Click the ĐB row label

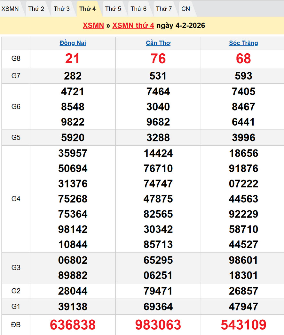16,325
